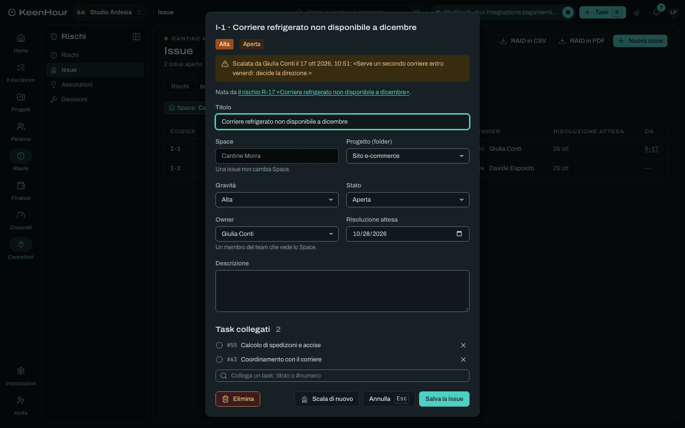Image resolution: width=685 pixels, height=428 pixels.
Task: Open the date picker calendar icon
Action: pyautogui.click(x=459, y=233)
